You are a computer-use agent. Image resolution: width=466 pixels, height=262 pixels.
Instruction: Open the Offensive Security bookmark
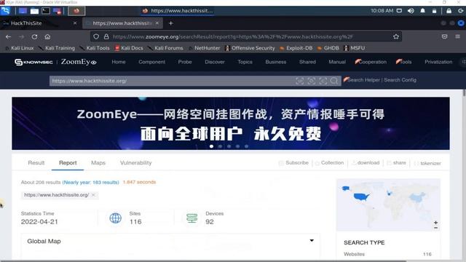tap(250, 48)
